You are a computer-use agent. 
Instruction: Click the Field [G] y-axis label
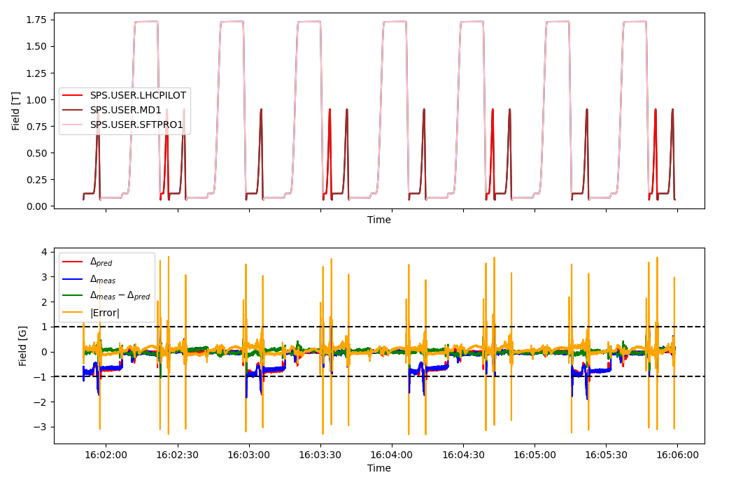23,345
